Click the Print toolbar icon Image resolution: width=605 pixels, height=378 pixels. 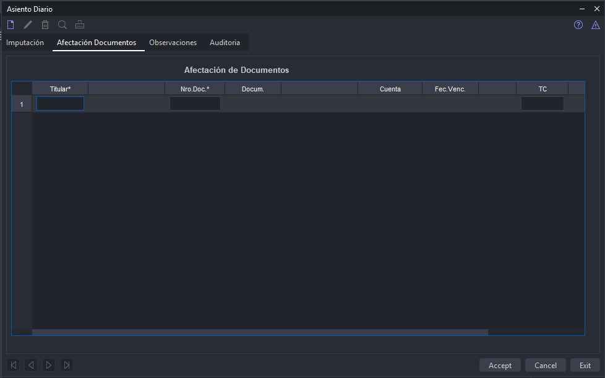pyautogui.click(x=80, y=25)
